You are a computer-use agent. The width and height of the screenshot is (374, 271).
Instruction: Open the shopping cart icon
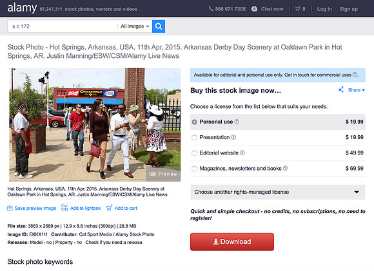[298, 9]
